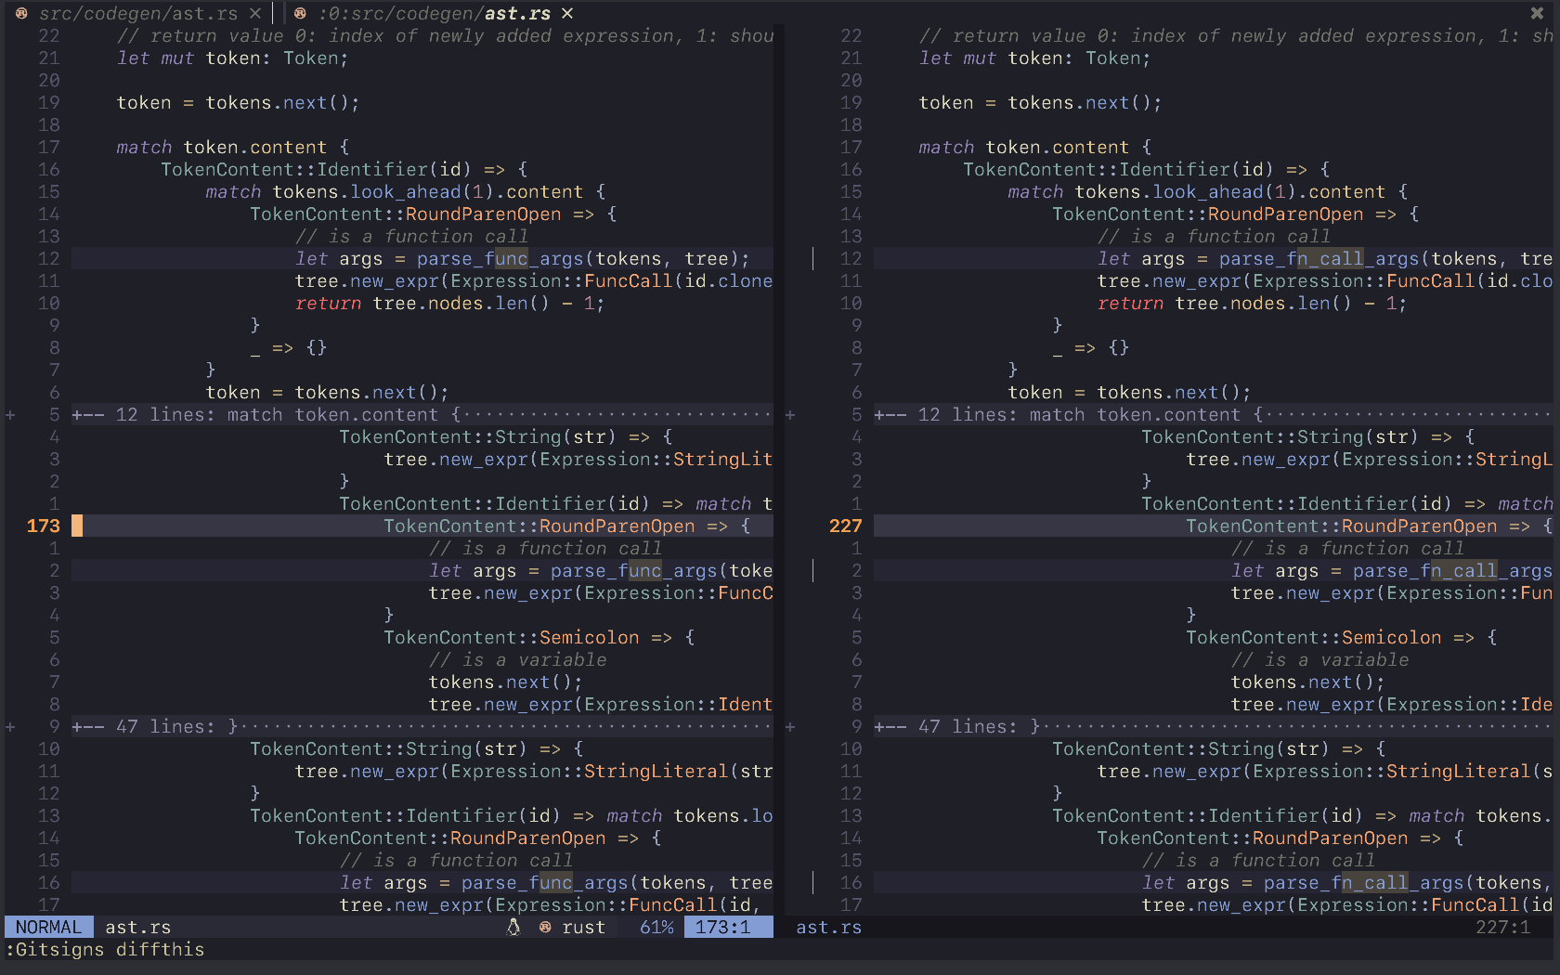This screenshot has width=1560, height=975.
Task: Click current line number 173 in left pane
Action: point(44,526)
